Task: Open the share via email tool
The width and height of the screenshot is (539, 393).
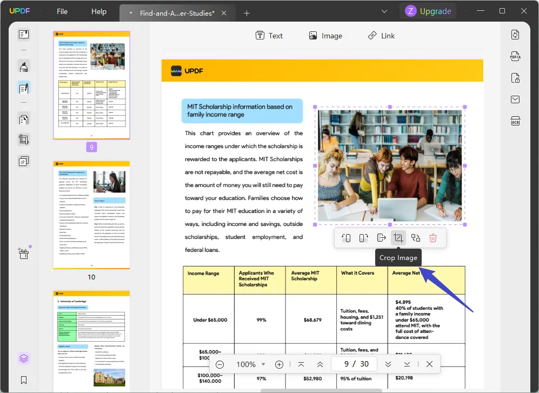Action: click(514, 99)
